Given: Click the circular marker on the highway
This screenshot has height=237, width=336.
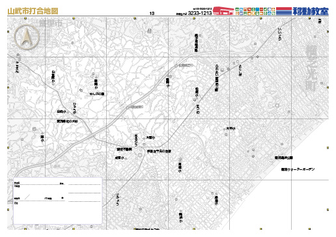Looking at the screenshot, I should coord(176,66).
